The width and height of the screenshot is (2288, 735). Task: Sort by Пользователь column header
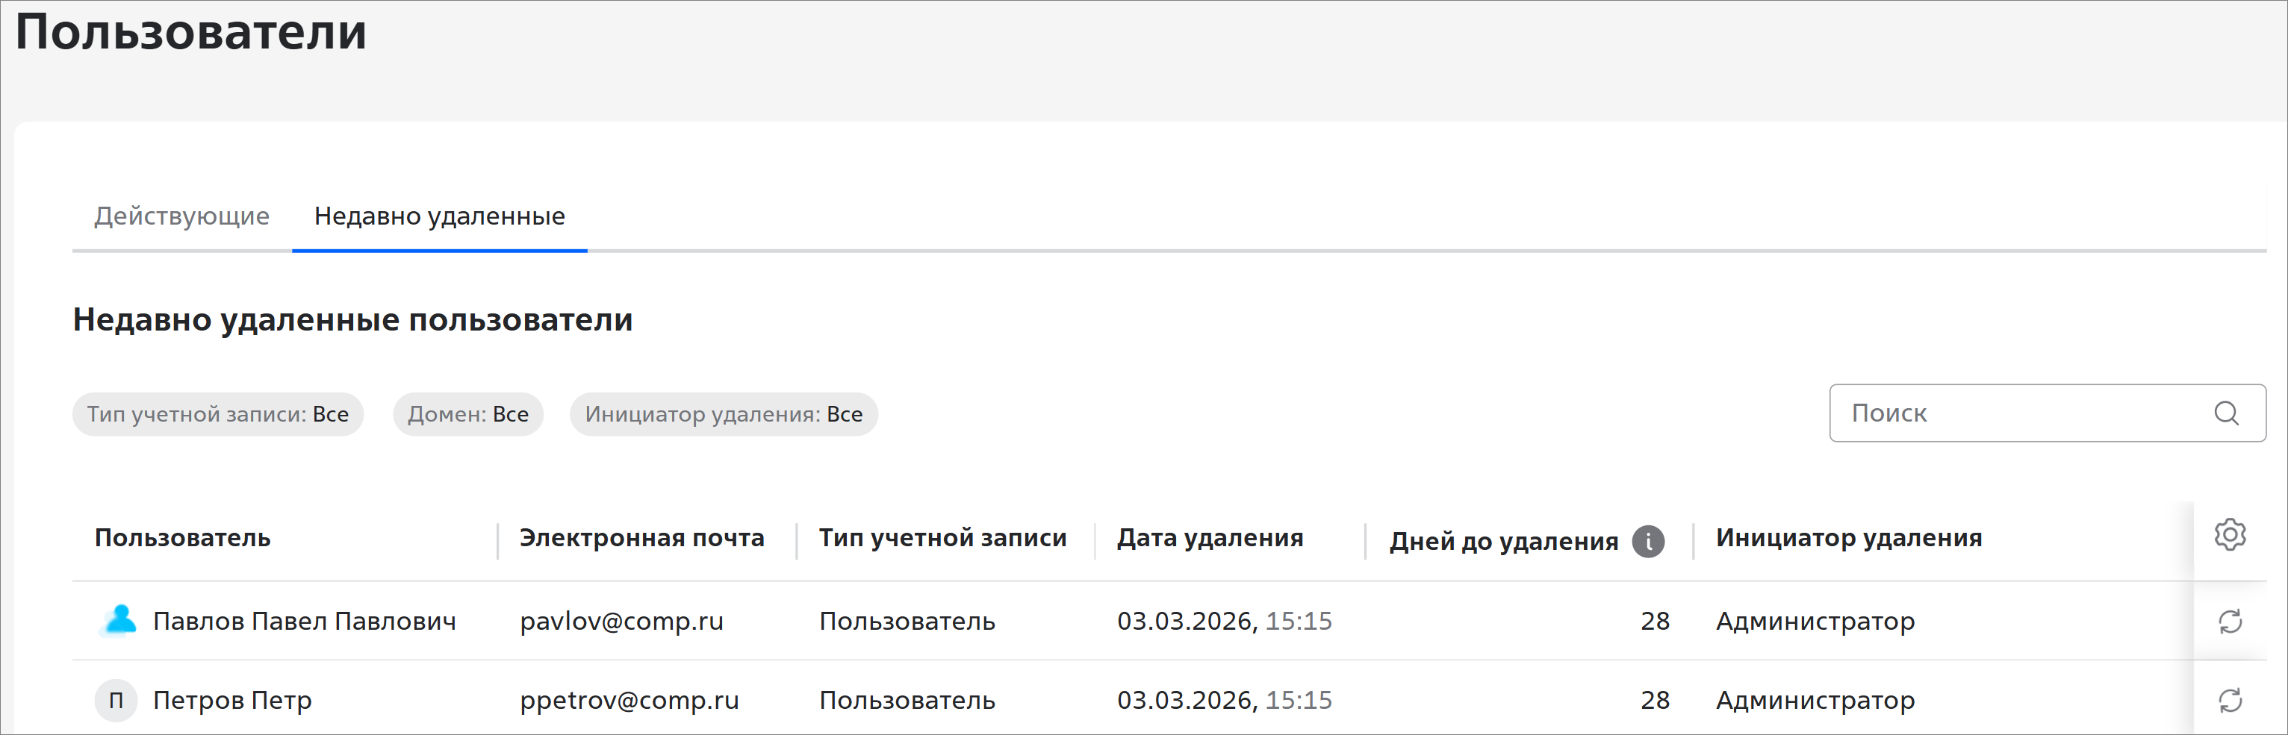(183, 538)
